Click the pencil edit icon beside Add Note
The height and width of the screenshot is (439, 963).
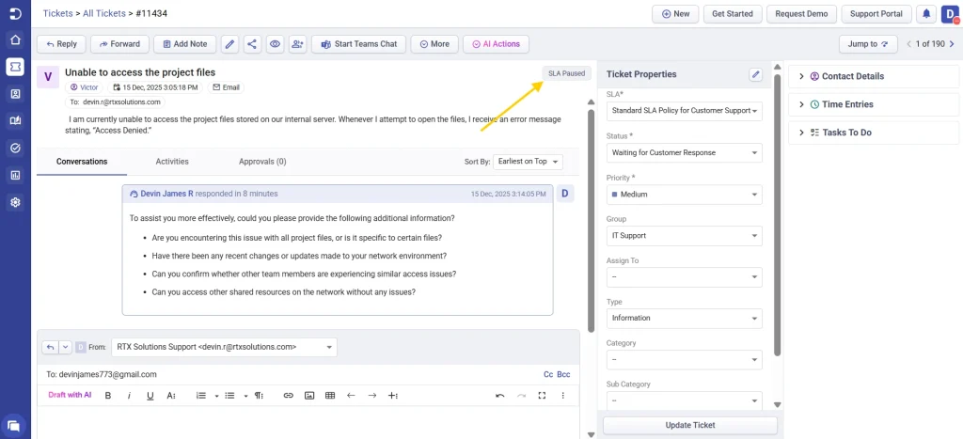229,44
